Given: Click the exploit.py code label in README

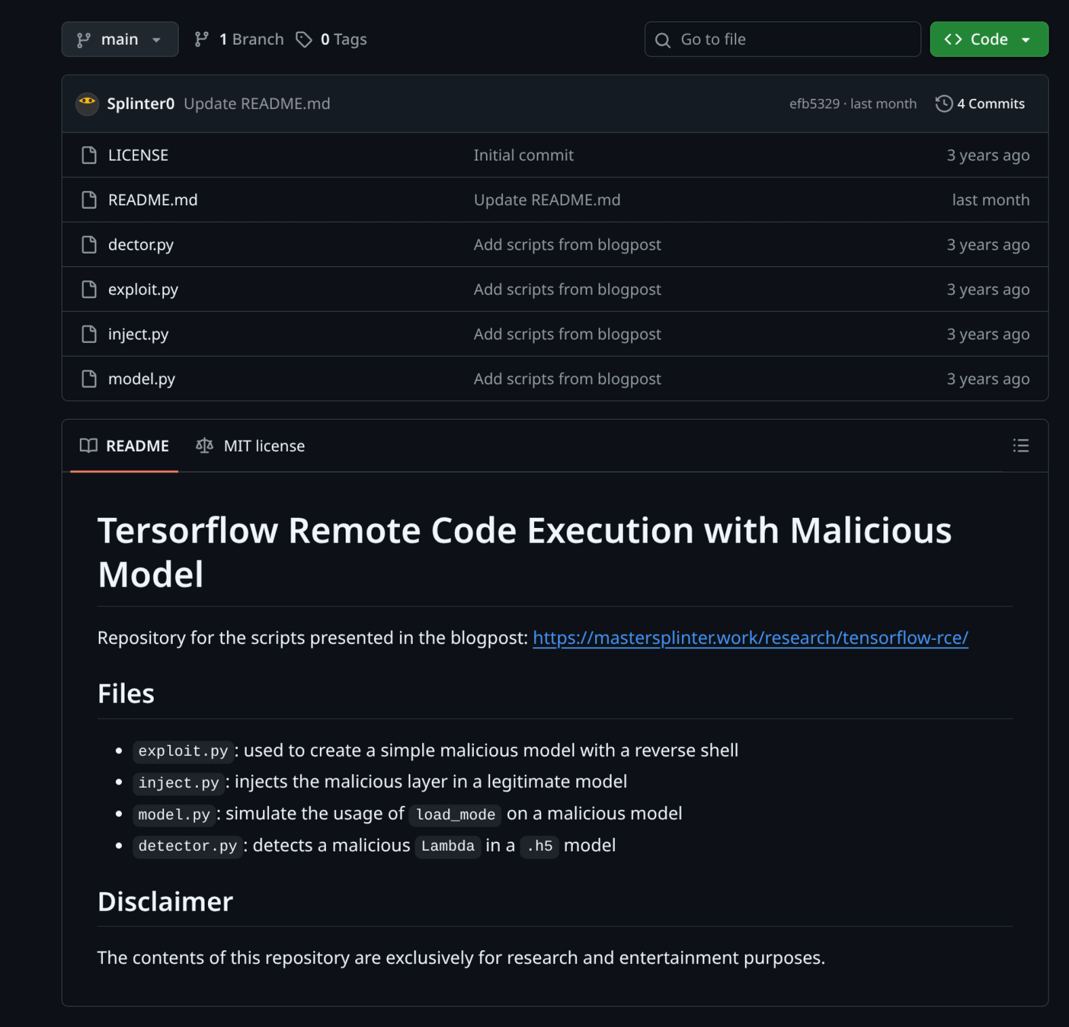Looking at the screenshot, I should pyautogui.click(x=183, y=751).
